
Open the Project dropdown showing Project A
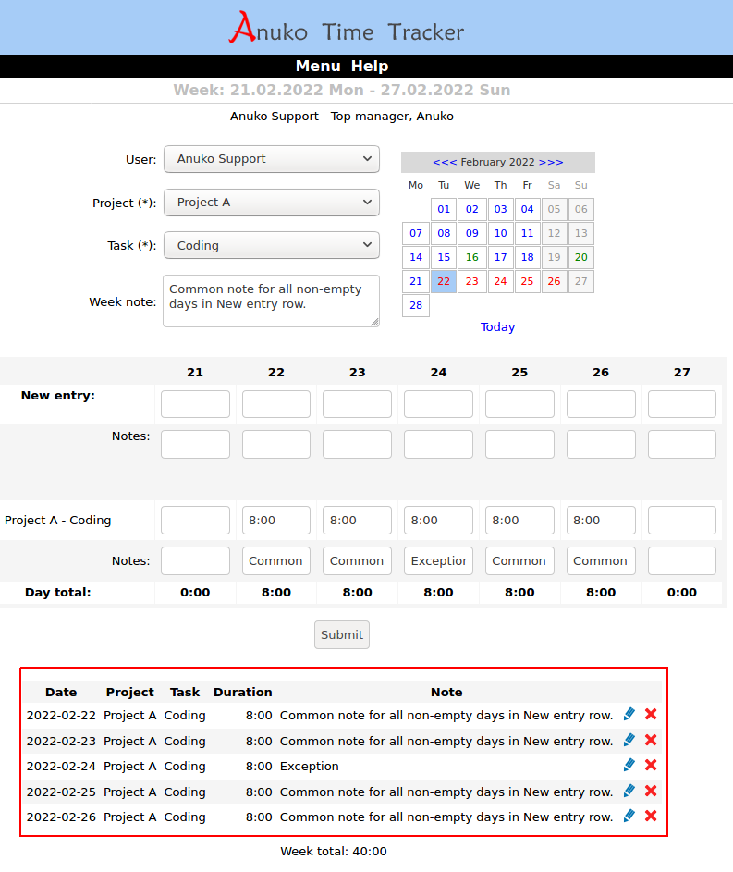pyautogui.click(x=272, y=203)
